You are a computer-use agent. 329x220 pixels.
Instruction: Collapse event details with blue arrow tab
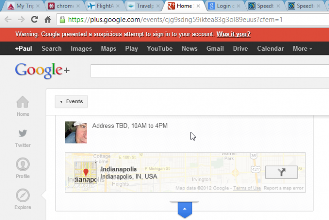click(x=185, y=209)
